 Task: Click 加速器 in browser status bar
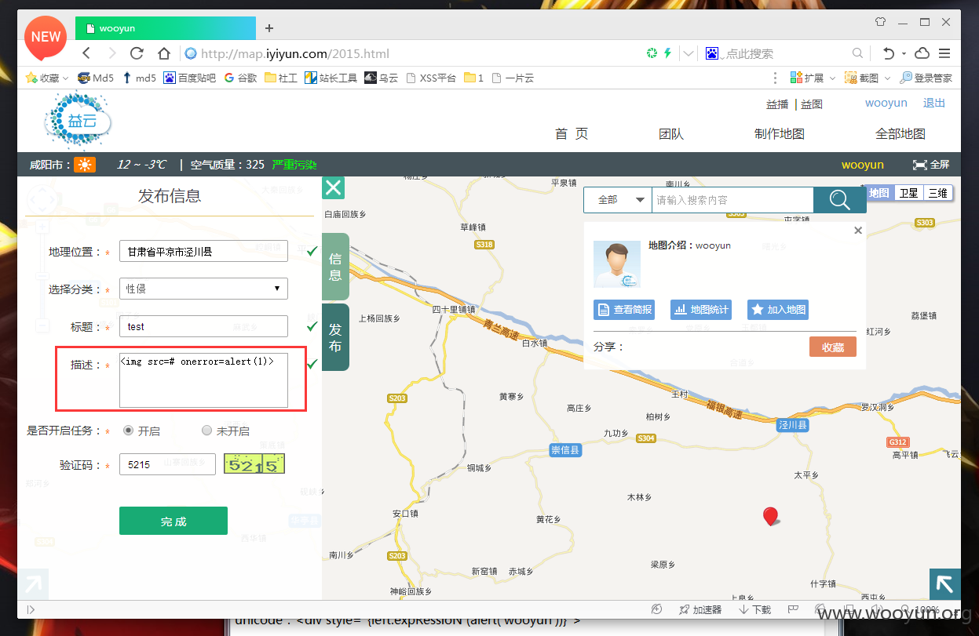[700, 609]
